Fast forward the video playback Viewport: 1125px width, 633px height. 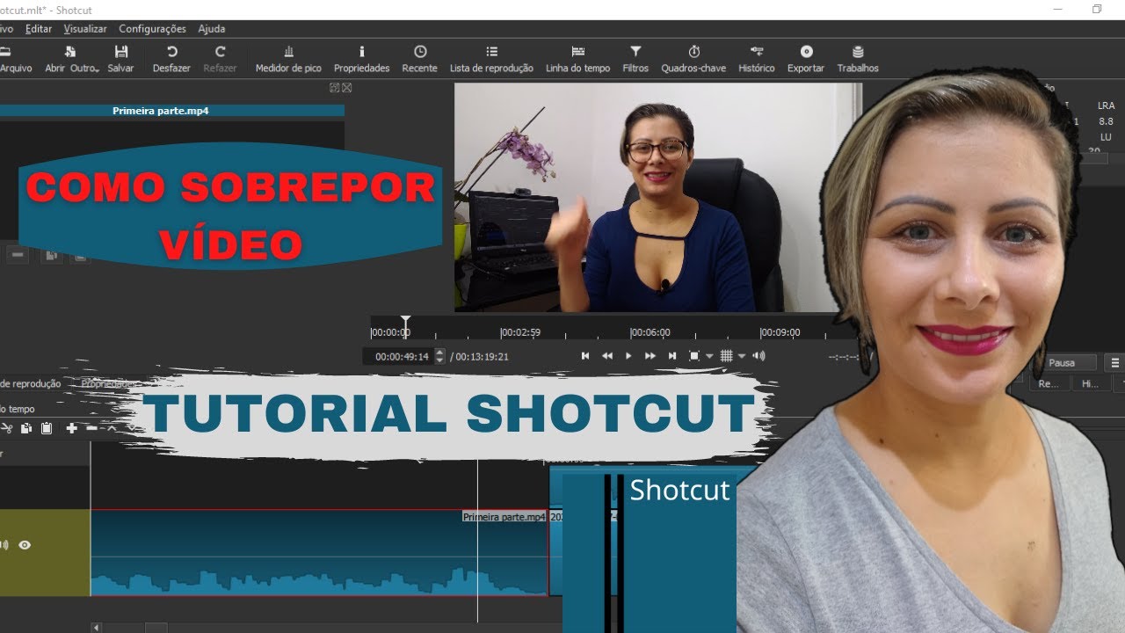[x=650, y=355]
